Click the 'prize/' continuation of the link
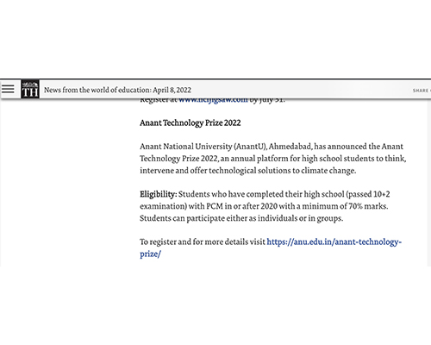 [150, 254]
